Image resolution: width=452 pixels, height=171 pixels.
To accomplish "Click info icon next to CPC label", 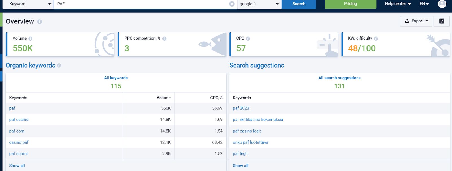I will click(248, 39).
